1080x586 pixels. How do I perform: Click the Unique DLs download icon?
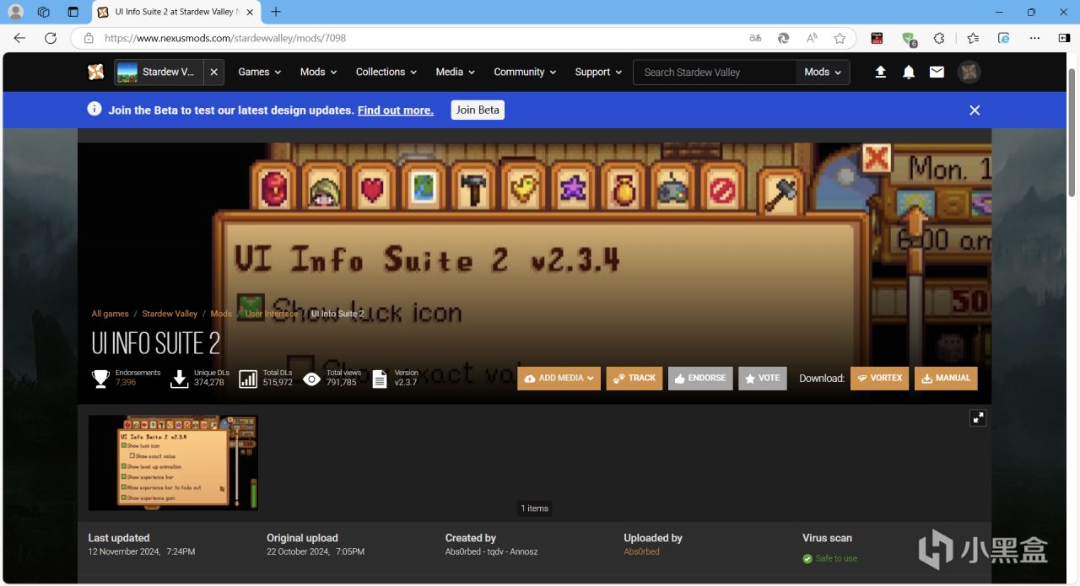(x=179, y=379)
